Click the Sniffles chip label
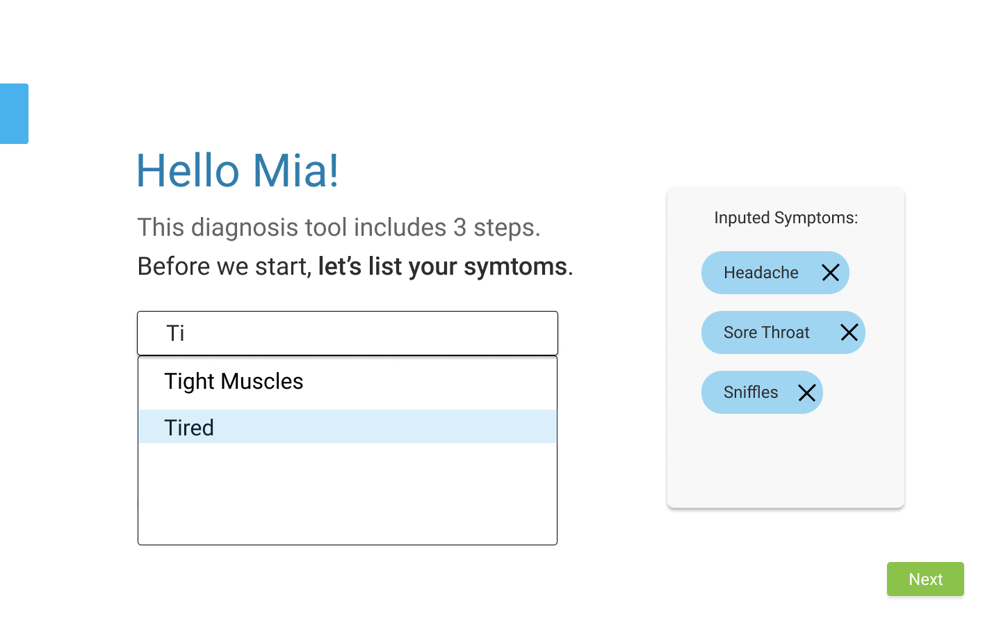Image resolution: width=1001 pixels, height=626 pixels. point(750,392)
